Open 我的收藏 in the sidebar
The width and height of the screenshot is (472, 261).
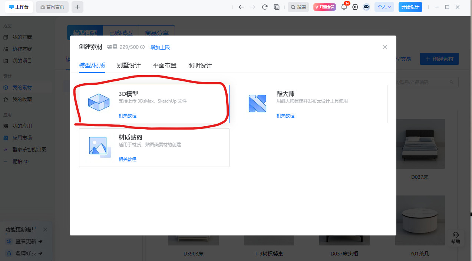tap(22, 99)
